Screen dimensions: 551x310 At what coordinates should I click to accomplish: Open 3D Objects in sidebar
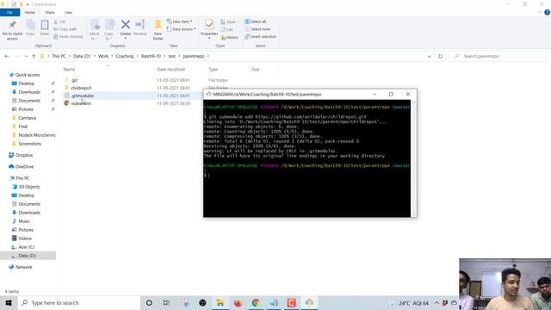pyautogui.click(x=28, y=187)
